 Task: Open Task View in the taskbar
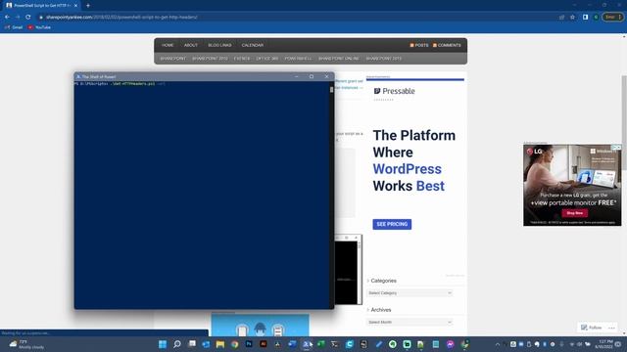point(192,344)
